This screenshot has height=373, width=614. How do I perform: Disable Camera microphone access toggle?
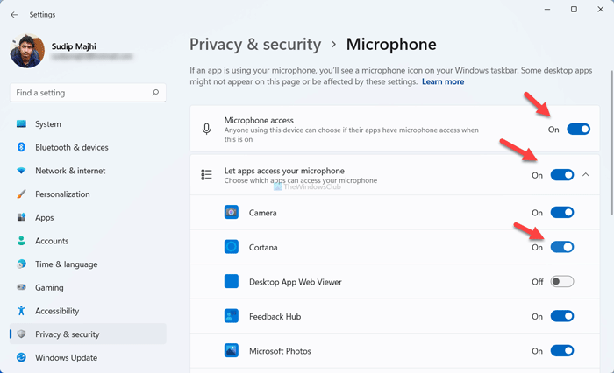(562, 212)
